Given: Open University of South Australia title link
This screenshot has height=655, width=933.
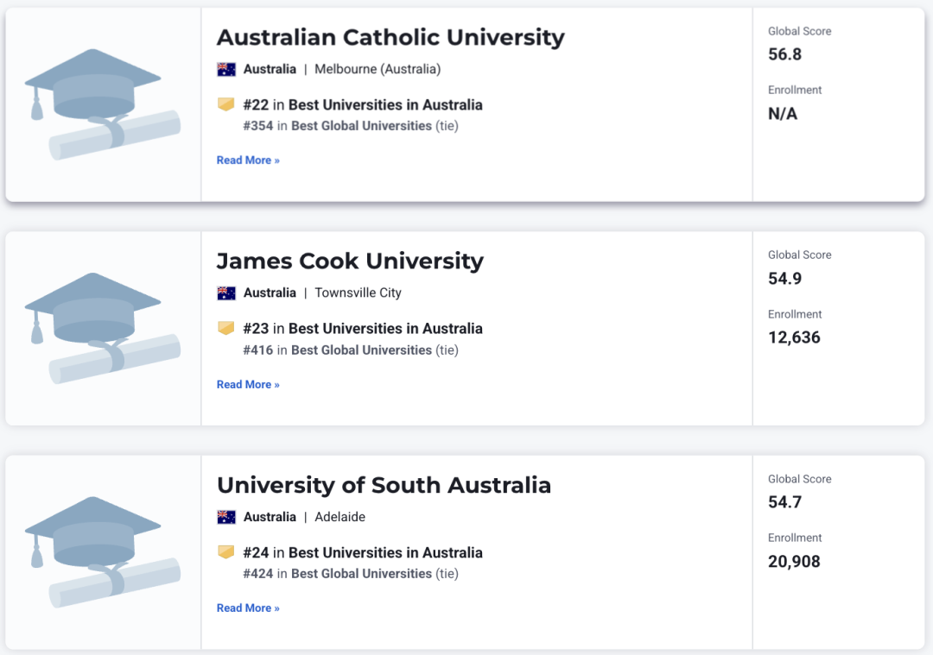Looking at the screenshot, I should (384, 485).
